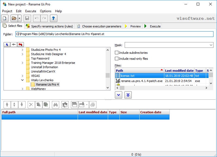
Task: Enable Include read-only files checkbox
Action: pyautogui.click(x=117, y=59)
